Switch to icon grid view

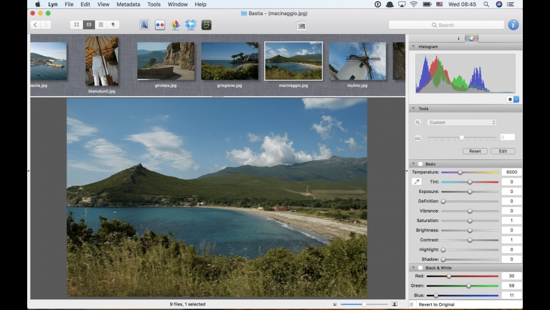[x=76, y=25]
